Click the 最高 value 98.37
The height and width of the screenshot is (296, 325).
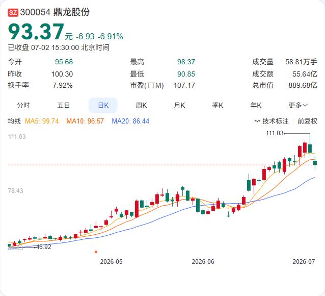tap(186, 62)
